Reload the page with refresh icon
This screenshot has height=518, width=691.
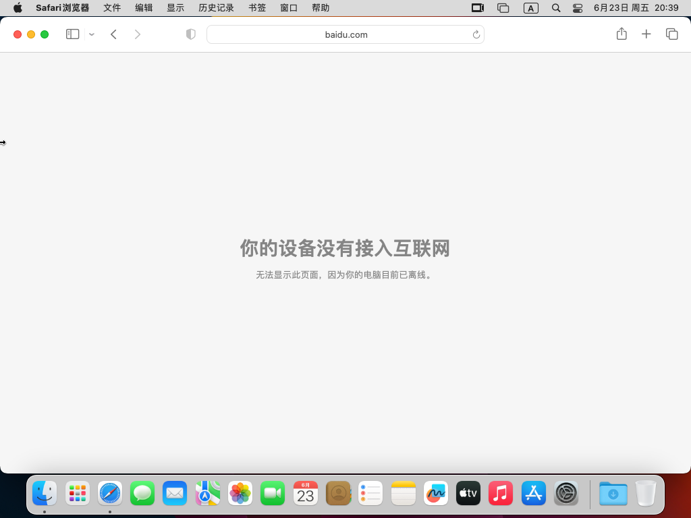tap(476, 34)
